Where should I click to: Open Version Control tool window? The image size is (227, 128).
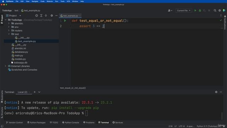click(x=14, y=123)
